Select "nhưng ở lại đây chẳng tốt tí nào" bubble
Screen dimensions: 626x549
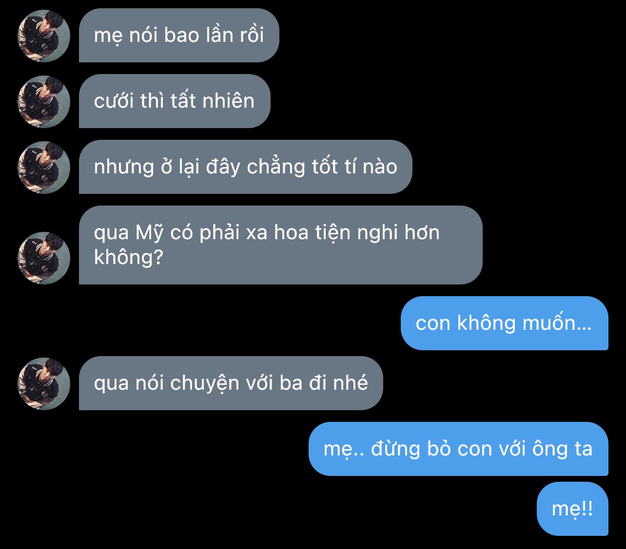[x=245, y=167]
